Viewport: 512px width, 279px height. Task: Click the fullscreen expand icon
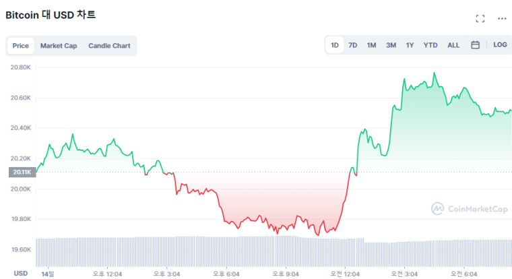point(480,19)
